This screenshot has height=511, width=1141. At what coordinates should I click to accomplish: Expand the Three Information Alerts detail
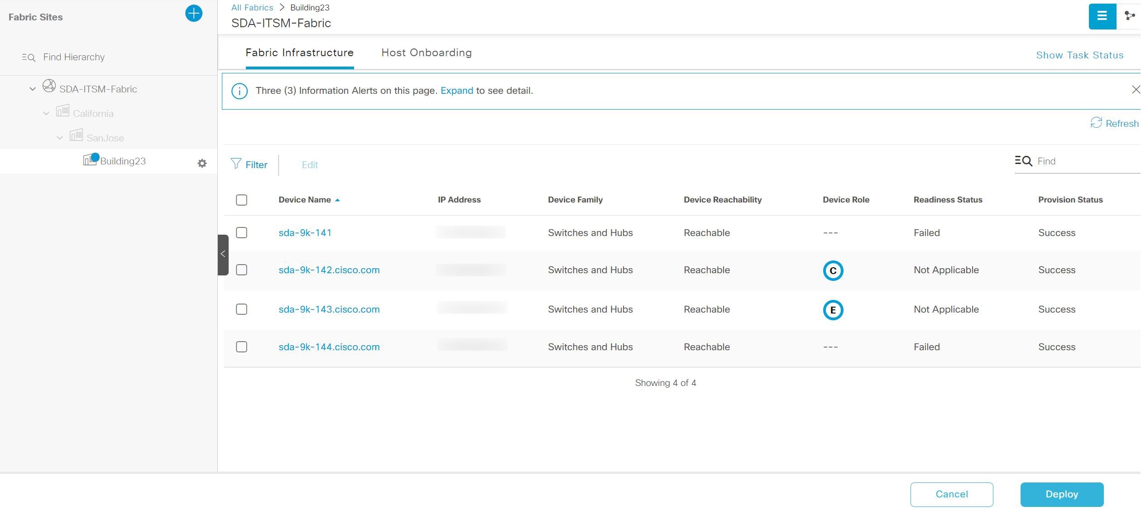(456, 90)
